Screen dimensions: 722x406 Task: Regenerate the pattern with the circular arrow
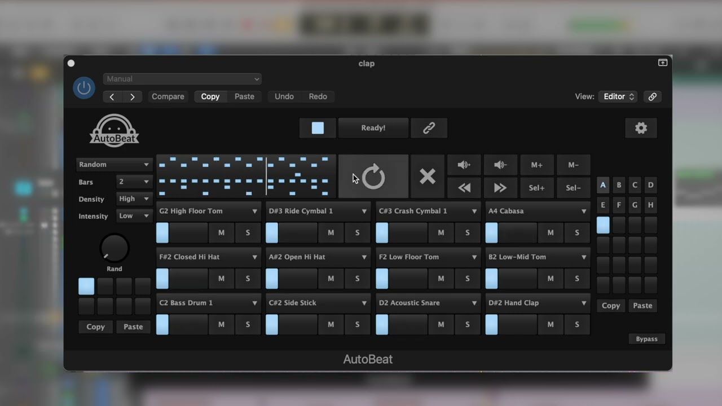coord(373,176)
